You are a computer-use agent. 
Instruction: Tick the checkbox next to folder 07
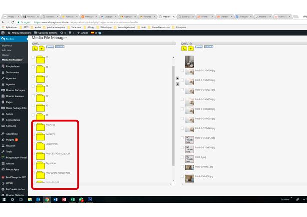[x=33, y=76]
